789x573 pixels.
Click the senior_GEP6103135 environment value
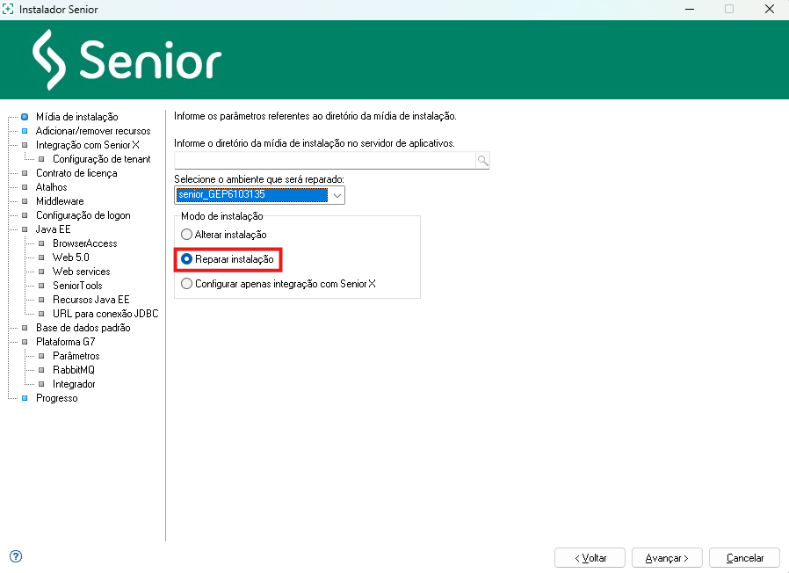pos(252,195)
